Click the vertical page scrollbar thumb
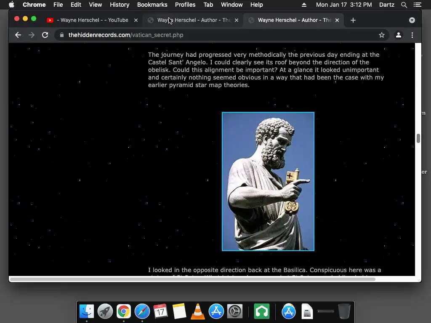 [418, 138]
